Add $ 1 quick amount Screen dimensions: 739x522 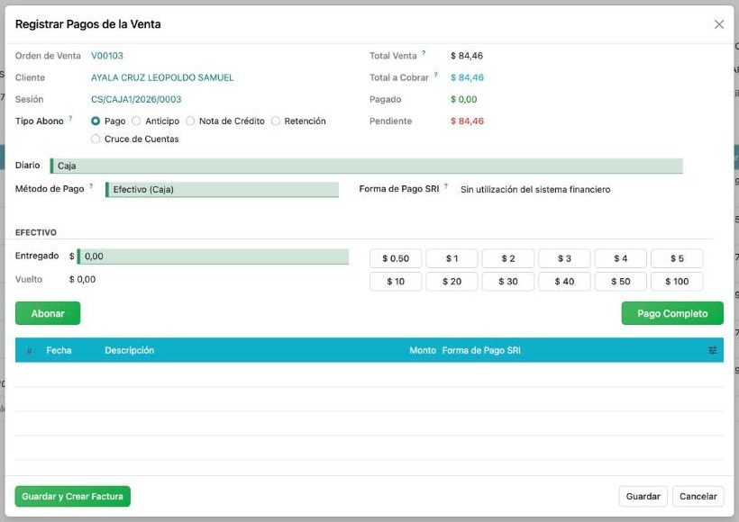(x=452, y=258)
